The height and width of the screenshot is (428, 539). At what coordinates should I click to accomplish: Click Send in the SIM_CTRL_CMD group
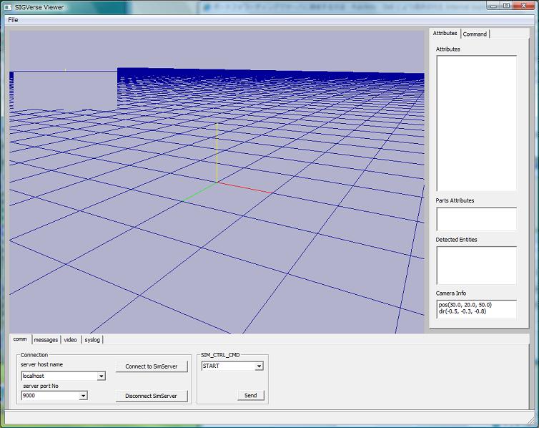(250, 395)
